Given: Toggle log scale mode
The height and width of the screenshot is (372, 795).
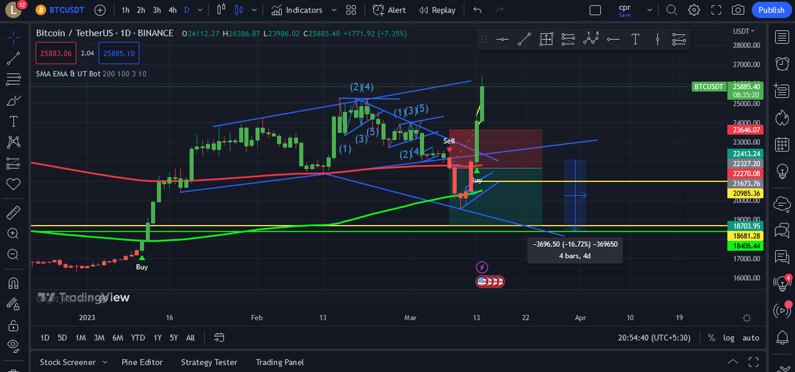Looking at the screenshot, I should point(729,338).
